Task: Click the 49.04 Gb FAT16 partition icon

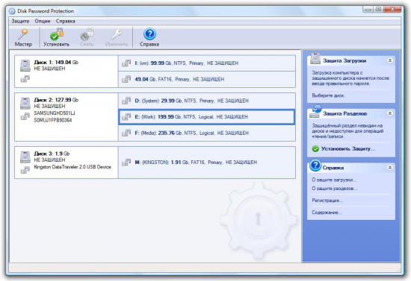Action: click(x=126, y=79)
